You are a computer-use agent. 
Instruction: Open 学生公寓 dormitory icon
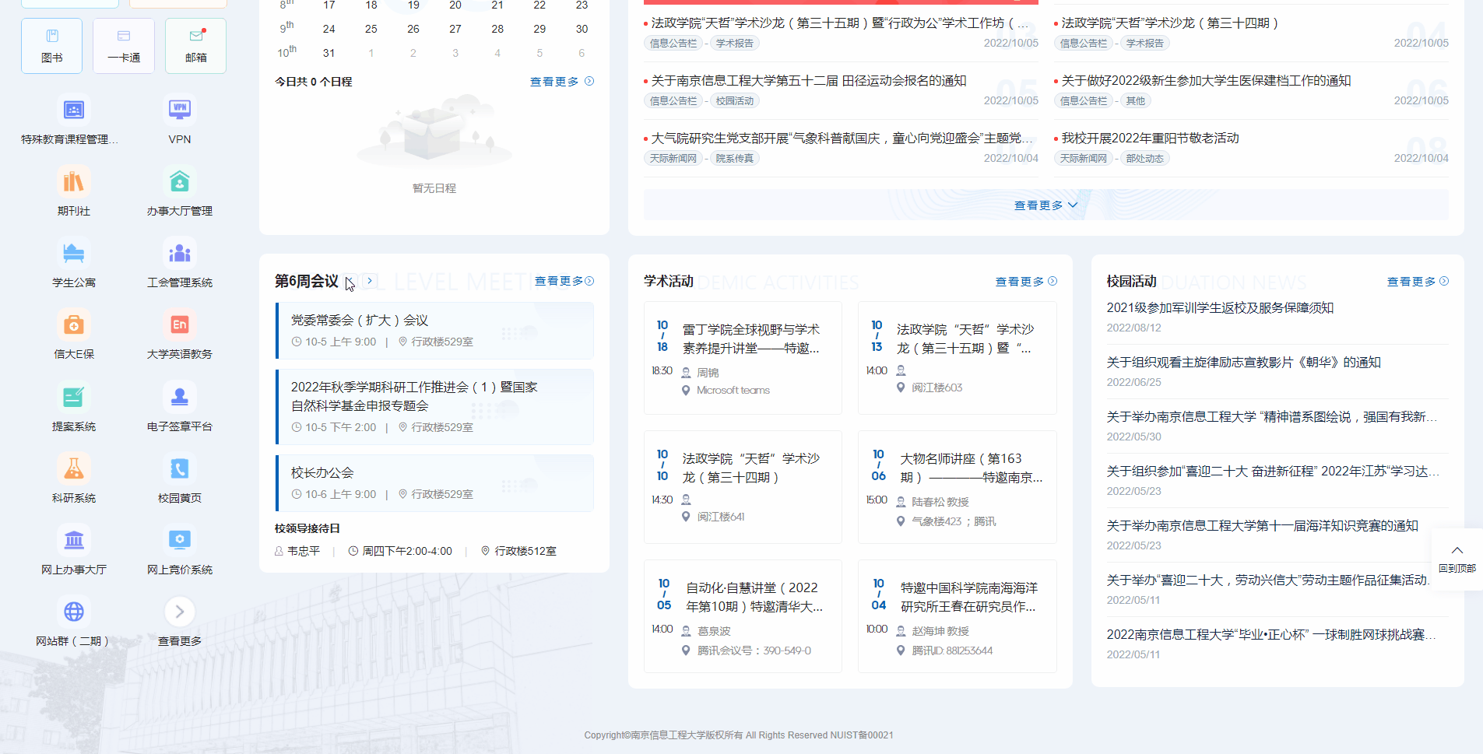(73, 254)
